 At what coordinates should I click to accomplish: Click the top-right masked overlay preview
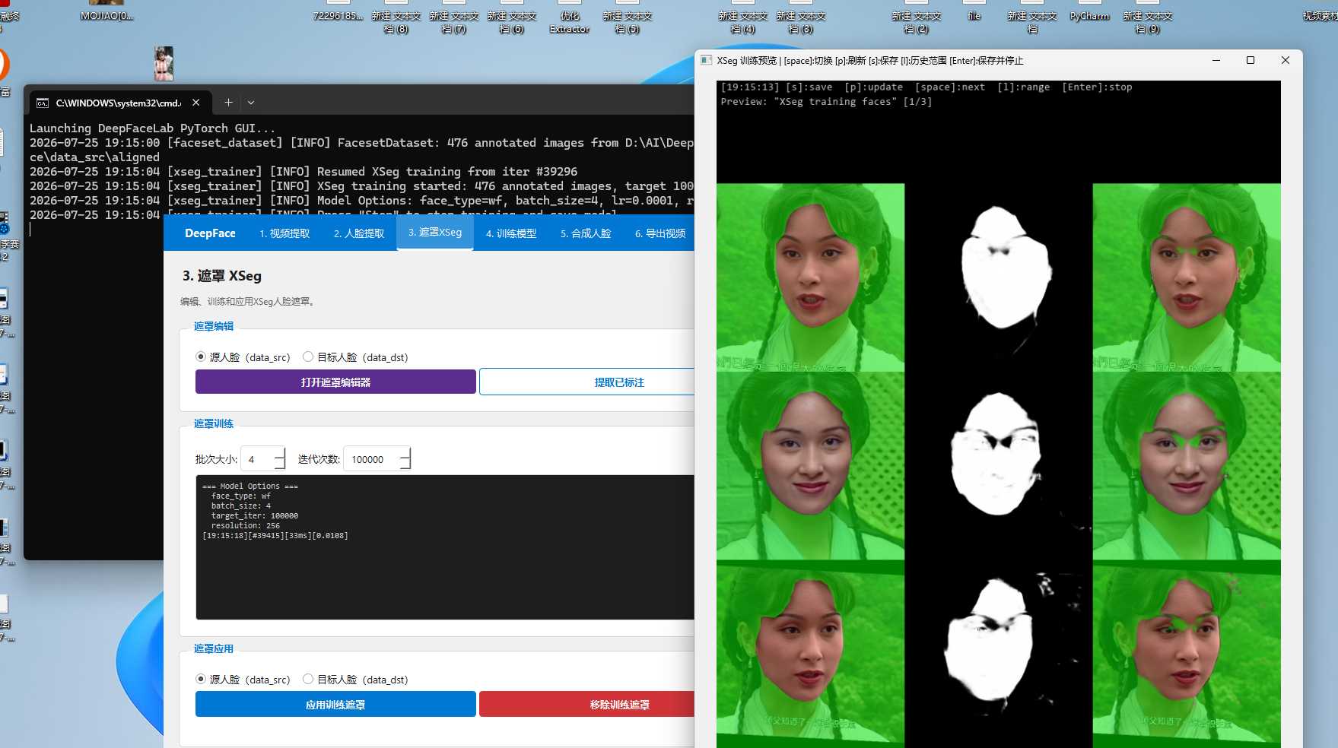coord(1187,277)
